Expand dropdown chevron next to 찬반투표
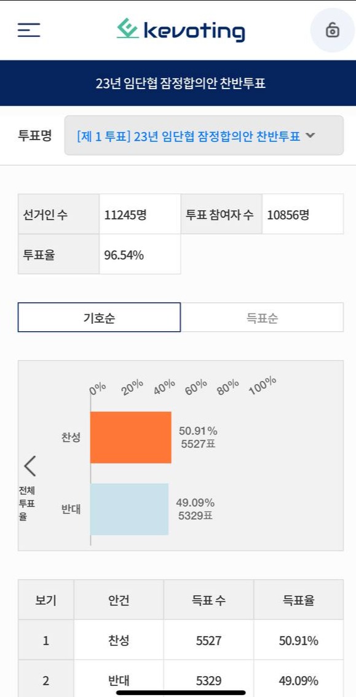 [x=311, y=136]
